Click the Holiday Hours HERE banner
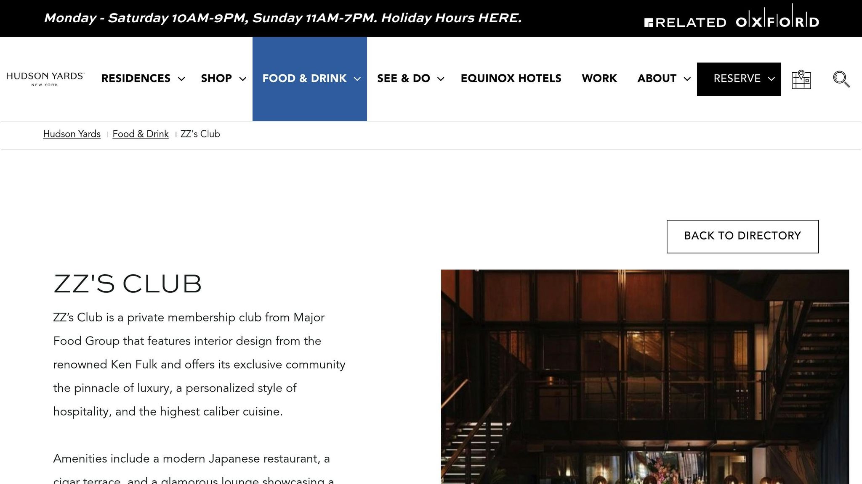The width and height of the screenshot is (862, 484). coord(451,18)
